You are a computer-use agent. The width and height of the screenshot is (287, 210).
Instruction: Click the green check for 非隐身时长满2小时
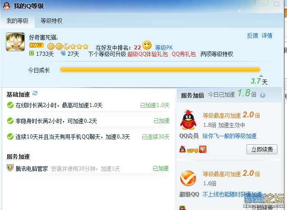[10, 121]
